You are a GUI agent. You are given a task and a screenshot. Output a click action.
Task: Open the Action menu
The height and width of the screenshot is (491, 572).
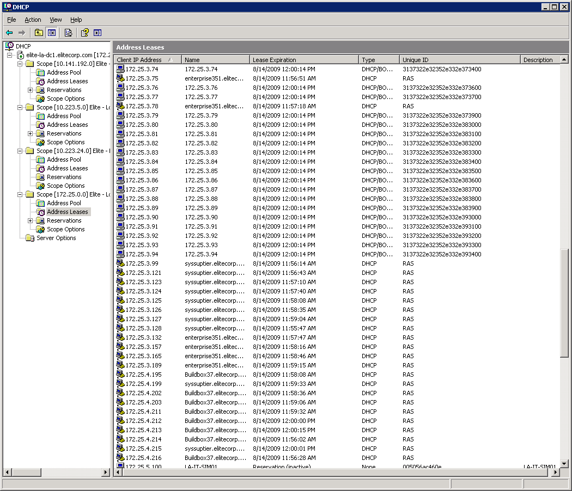(33, 20)
